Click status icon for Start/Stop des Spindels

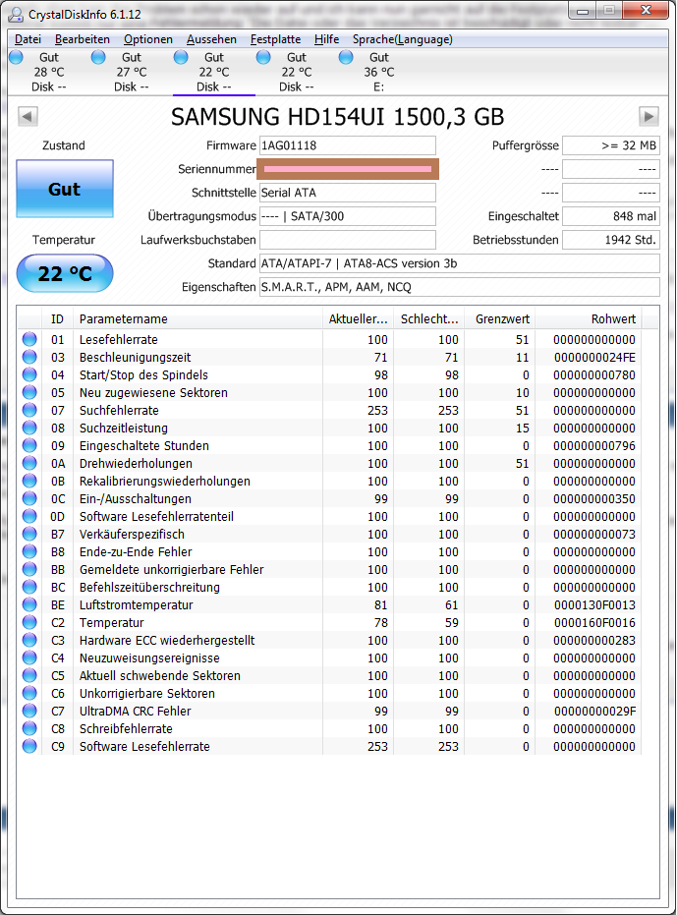coord(29,374)
